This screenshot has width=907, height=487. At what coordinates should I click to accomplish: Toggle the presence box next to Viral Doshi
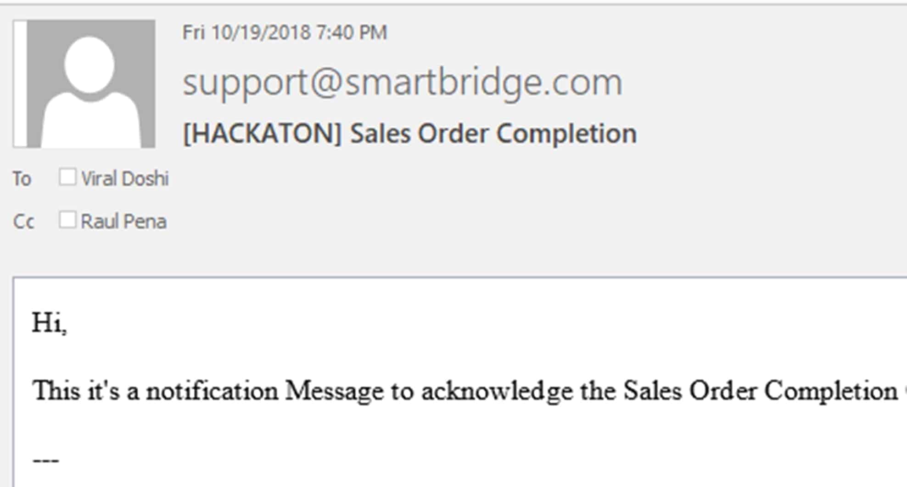(67, 177)
